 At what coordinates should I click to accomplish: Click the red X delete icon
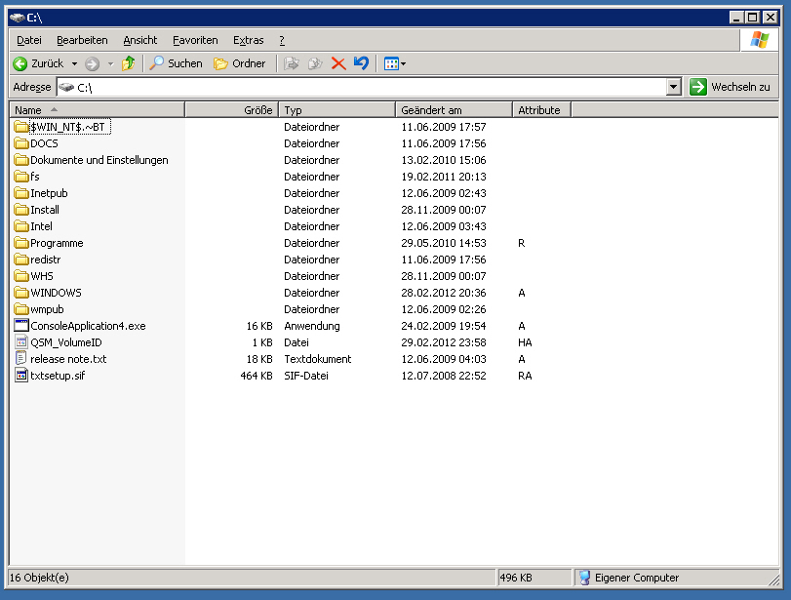pos(338,63)
